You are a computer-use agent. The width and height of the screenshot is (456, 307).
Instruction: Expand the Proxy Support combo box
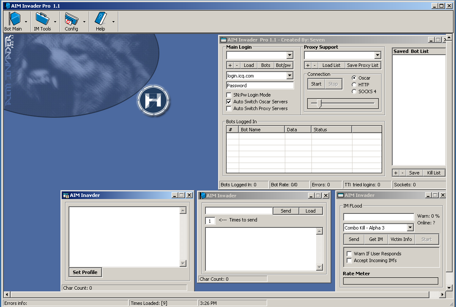377,55
